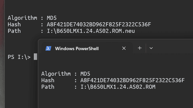Click the blinking cursor after PS I:\>
This screenshot has height=108, width=193.
tap(35, 57)
